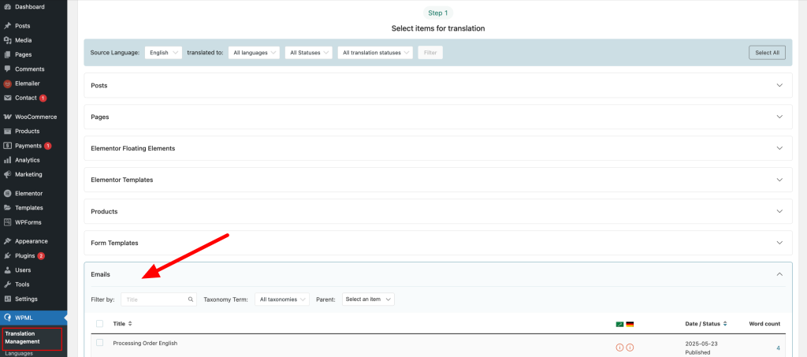Viewport: 807px width, 357px height.
Task: Click the Filter button
Action: [x=430, y=53]
